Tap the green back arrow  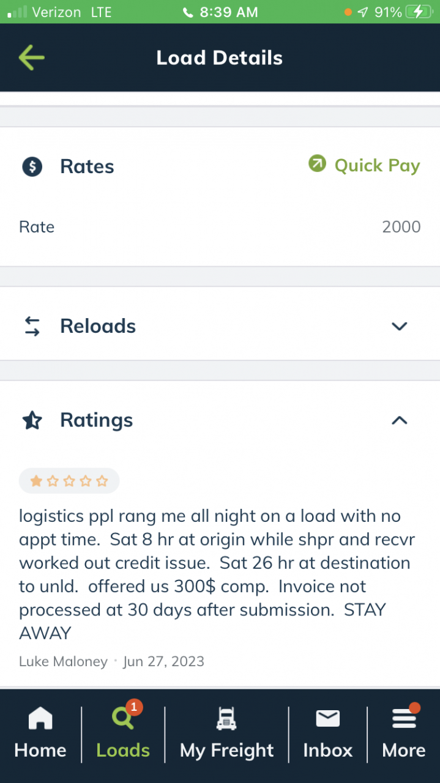coord(31,58)
